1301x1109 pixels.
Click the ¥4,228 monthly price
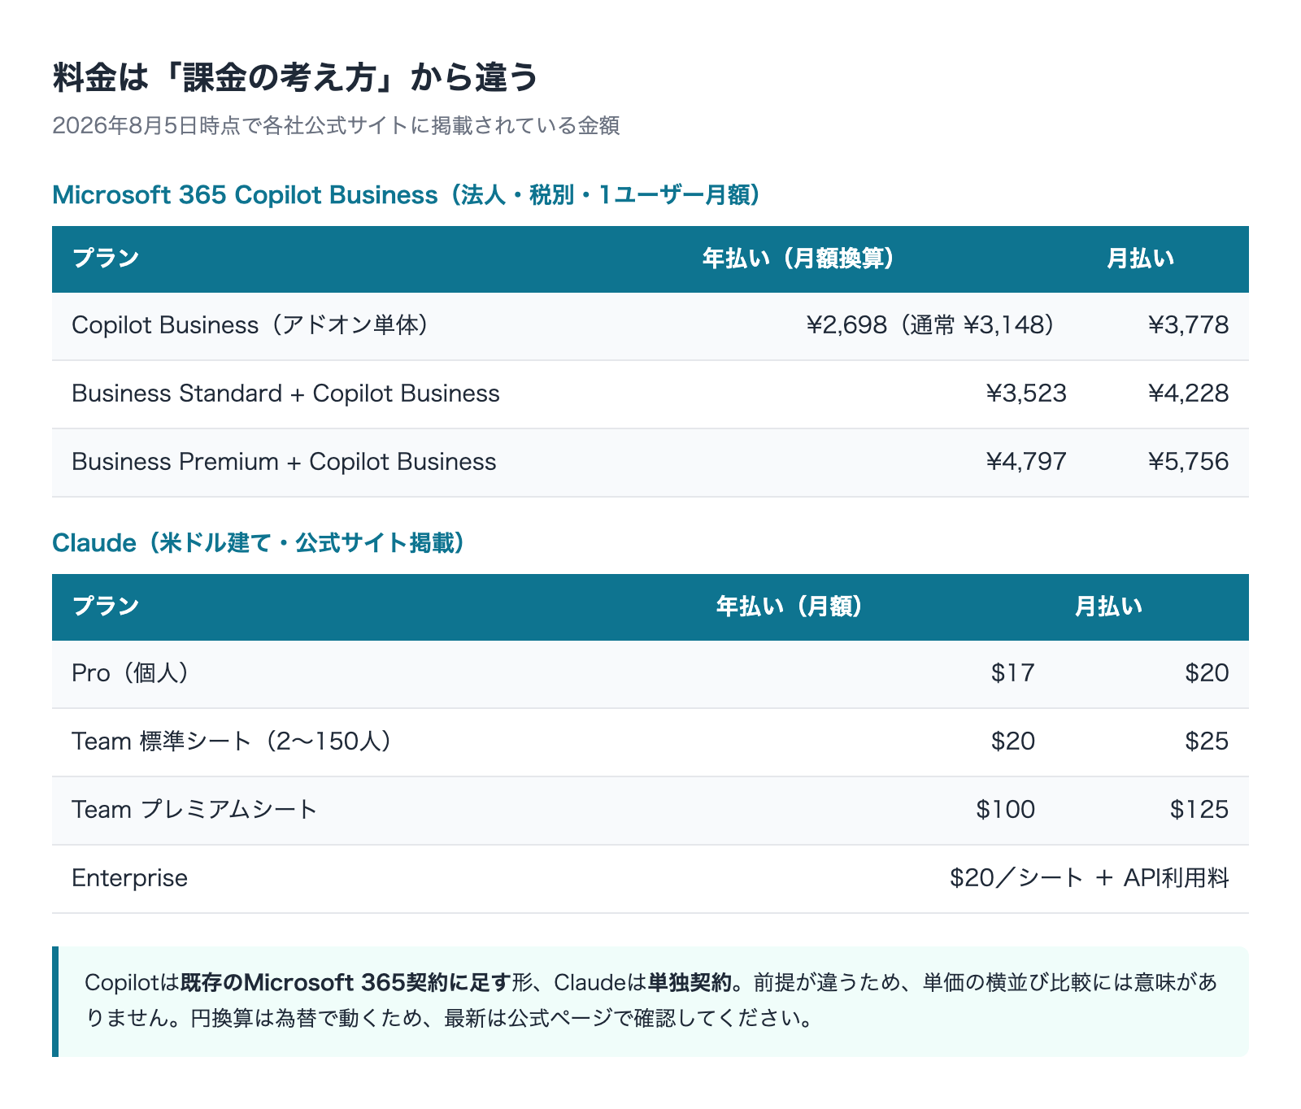(x=1188, y=394)
